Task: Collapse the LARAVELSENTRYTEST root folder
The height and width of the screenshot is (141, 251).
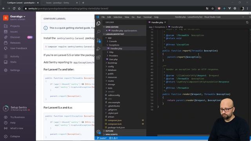Action: [x=104, y=34]
